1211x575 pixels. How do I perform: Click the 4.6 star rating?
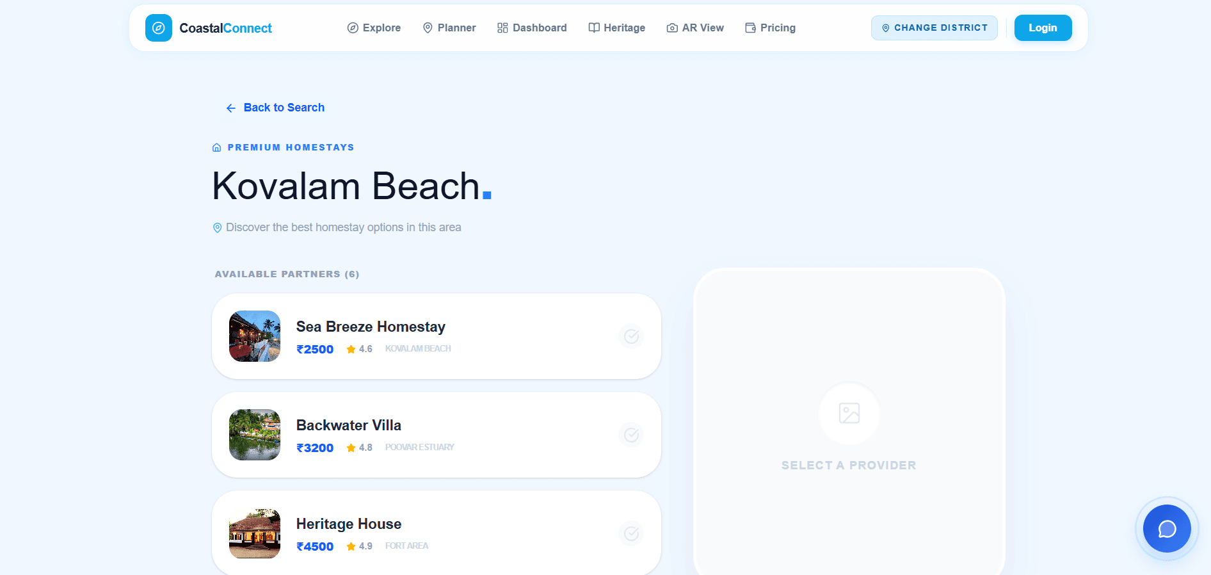click(x=359, y=349)
